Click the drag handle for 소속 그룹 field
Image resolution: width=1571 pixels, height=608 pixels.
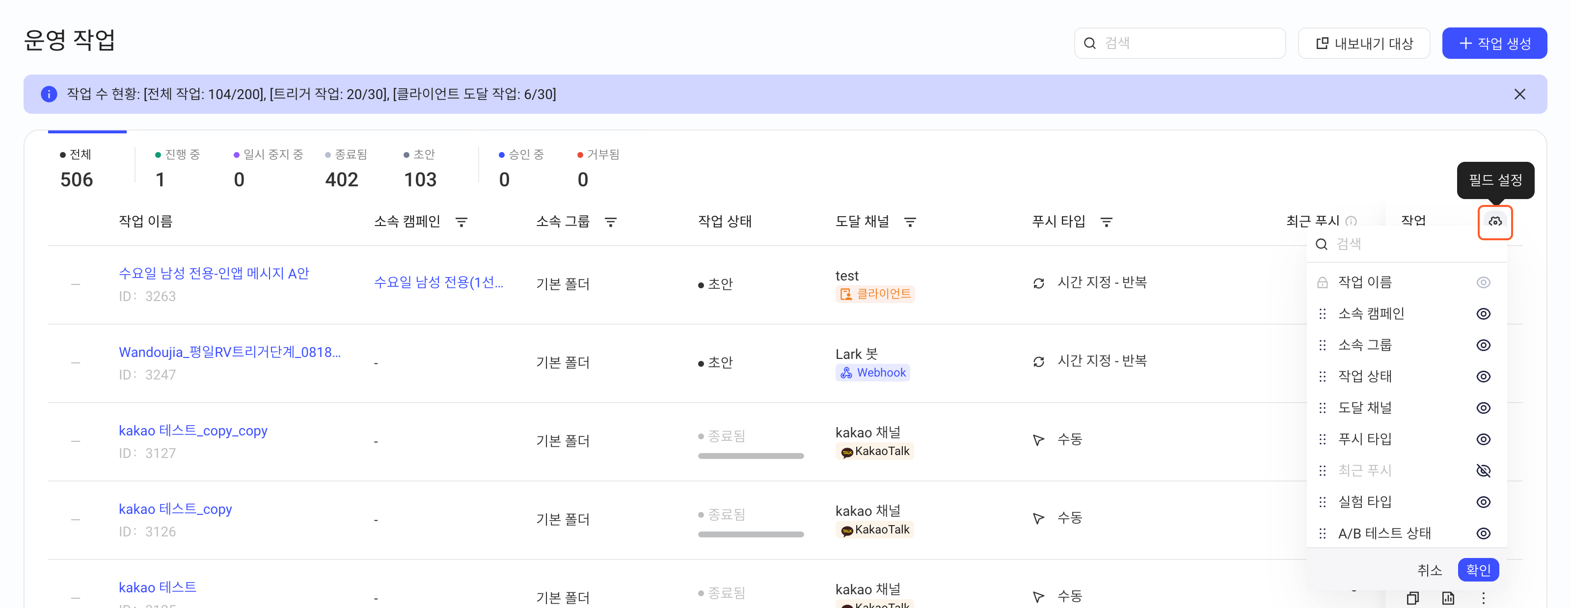tap(1322, 345)
